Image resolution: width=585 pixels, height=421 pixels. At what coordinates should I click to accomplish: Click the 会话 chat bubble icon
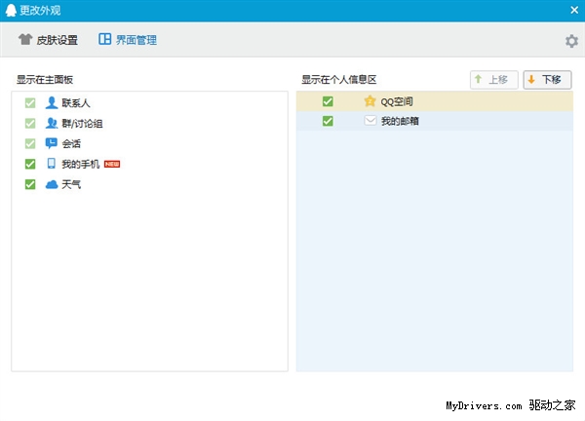(x=52, y=143)
